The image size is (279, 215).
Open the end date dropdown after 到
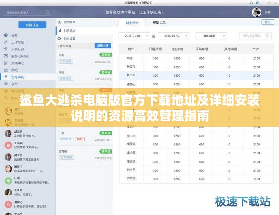pyautogui.click(x=173, y=36)
